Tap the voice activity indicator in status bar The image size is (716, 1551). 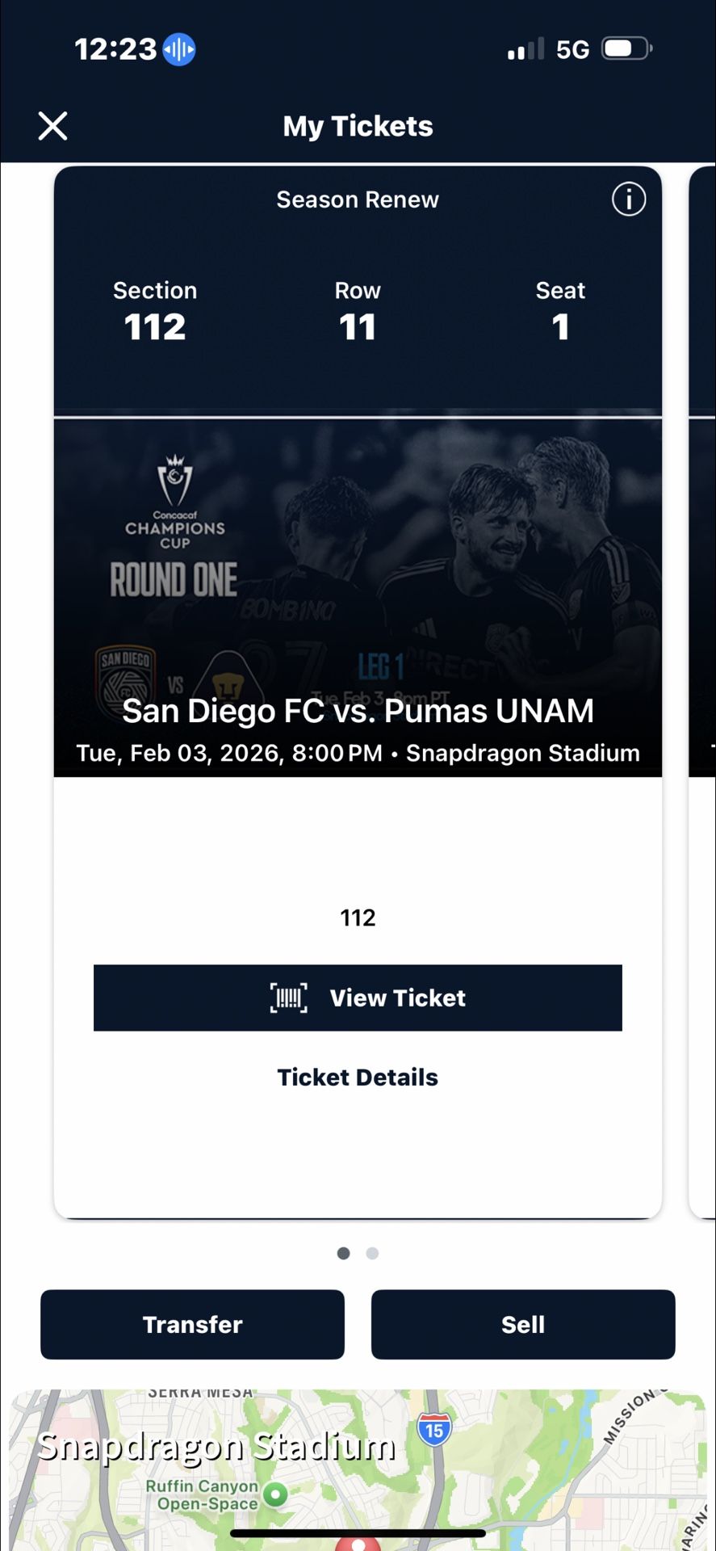click(x=179, y=49)
